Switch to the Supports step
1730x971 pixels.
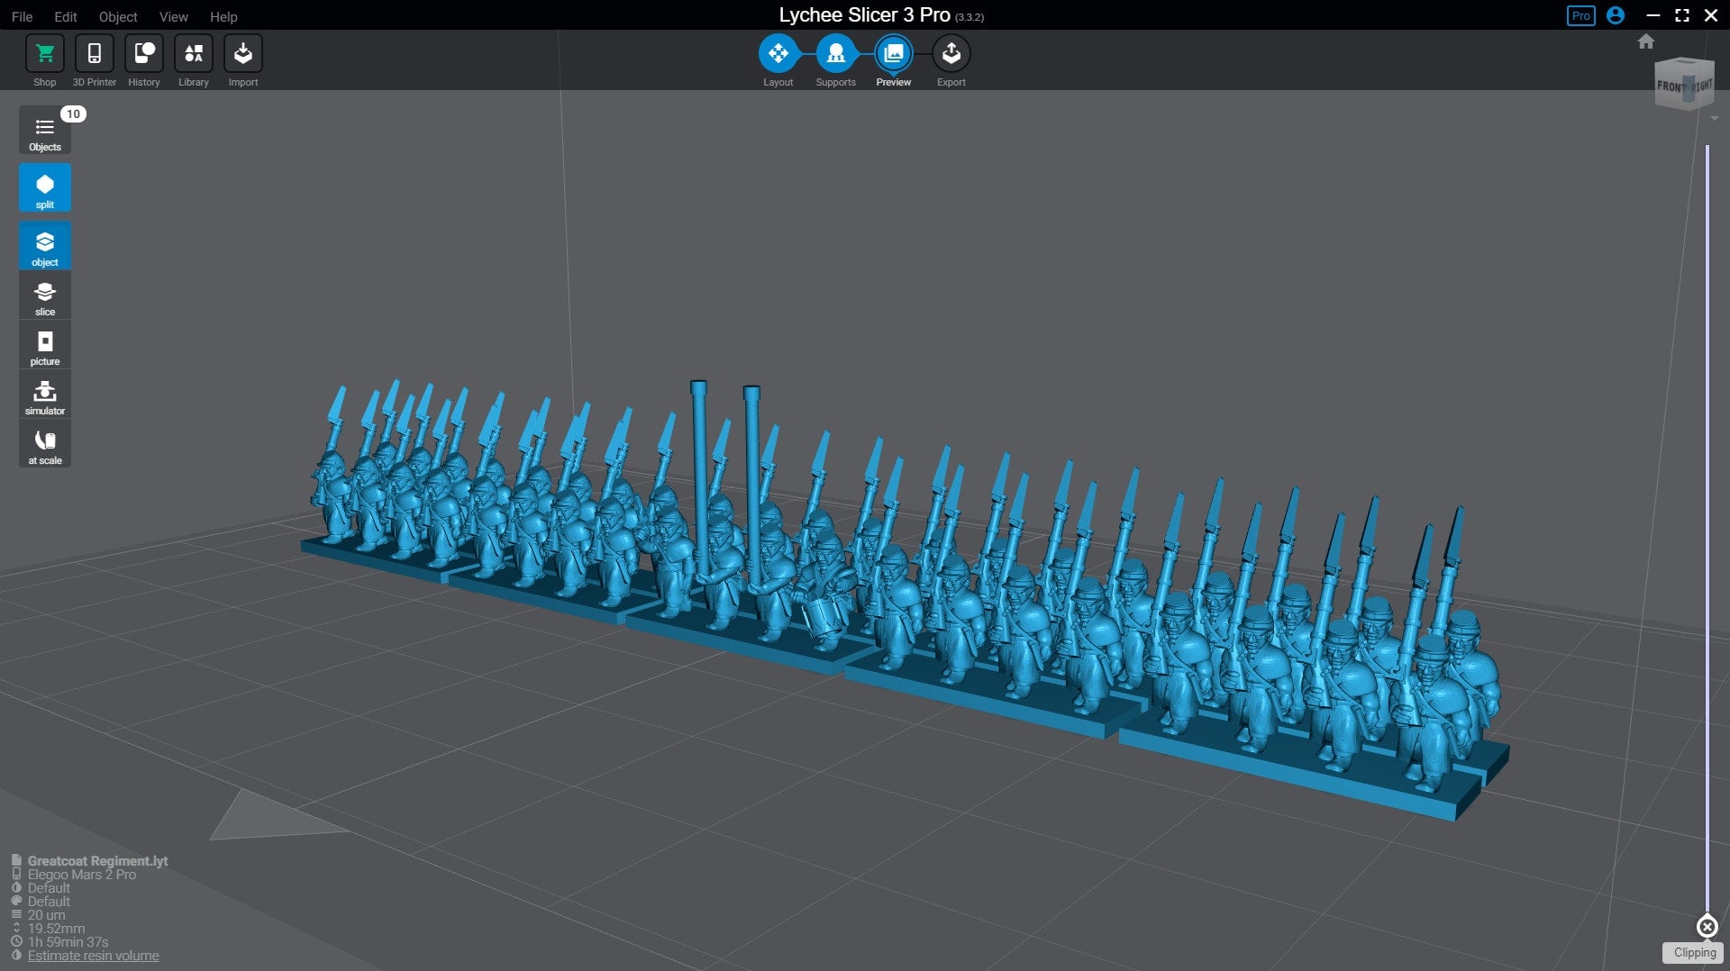(x=835, y=54)
